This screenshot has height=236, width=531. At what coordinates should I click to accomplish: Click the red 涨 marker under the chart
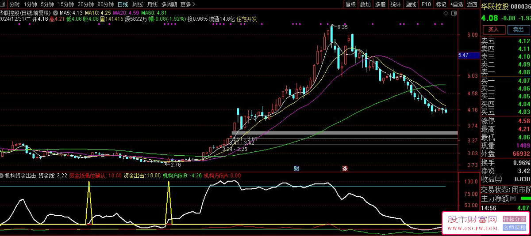click(345, 169)
